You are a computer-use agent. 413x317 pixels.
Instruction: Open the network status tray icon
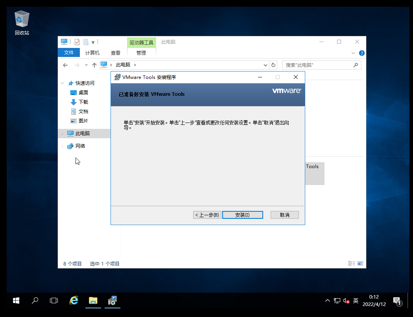337,301
